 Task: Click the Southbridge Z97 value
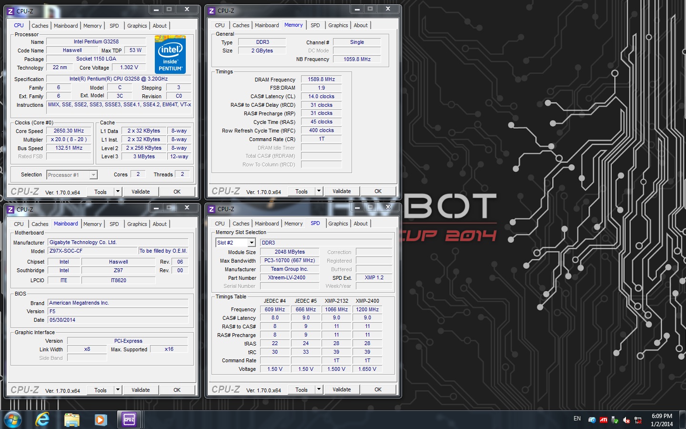tap(118, 271)
